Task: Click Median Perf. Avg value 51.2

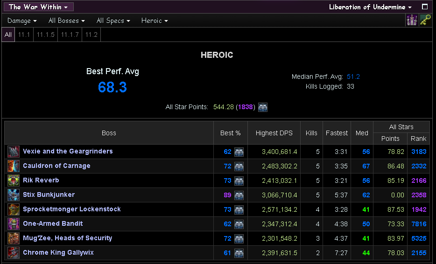Action: [353, 76]
